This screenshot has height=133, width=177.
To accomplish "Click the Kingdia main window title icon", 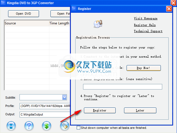I will [3, 2].
